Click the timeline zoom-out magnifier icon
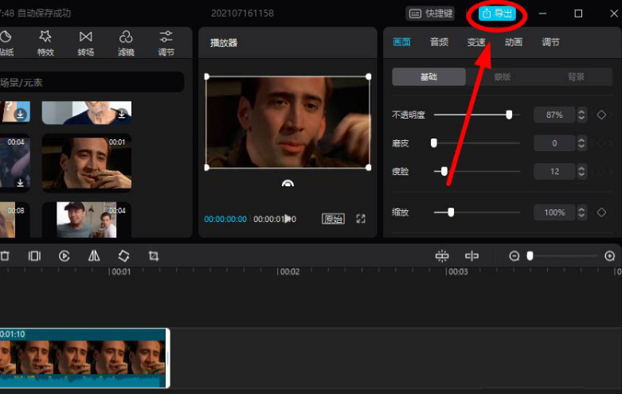Screen dimensions: 622x394 [514, 256]
